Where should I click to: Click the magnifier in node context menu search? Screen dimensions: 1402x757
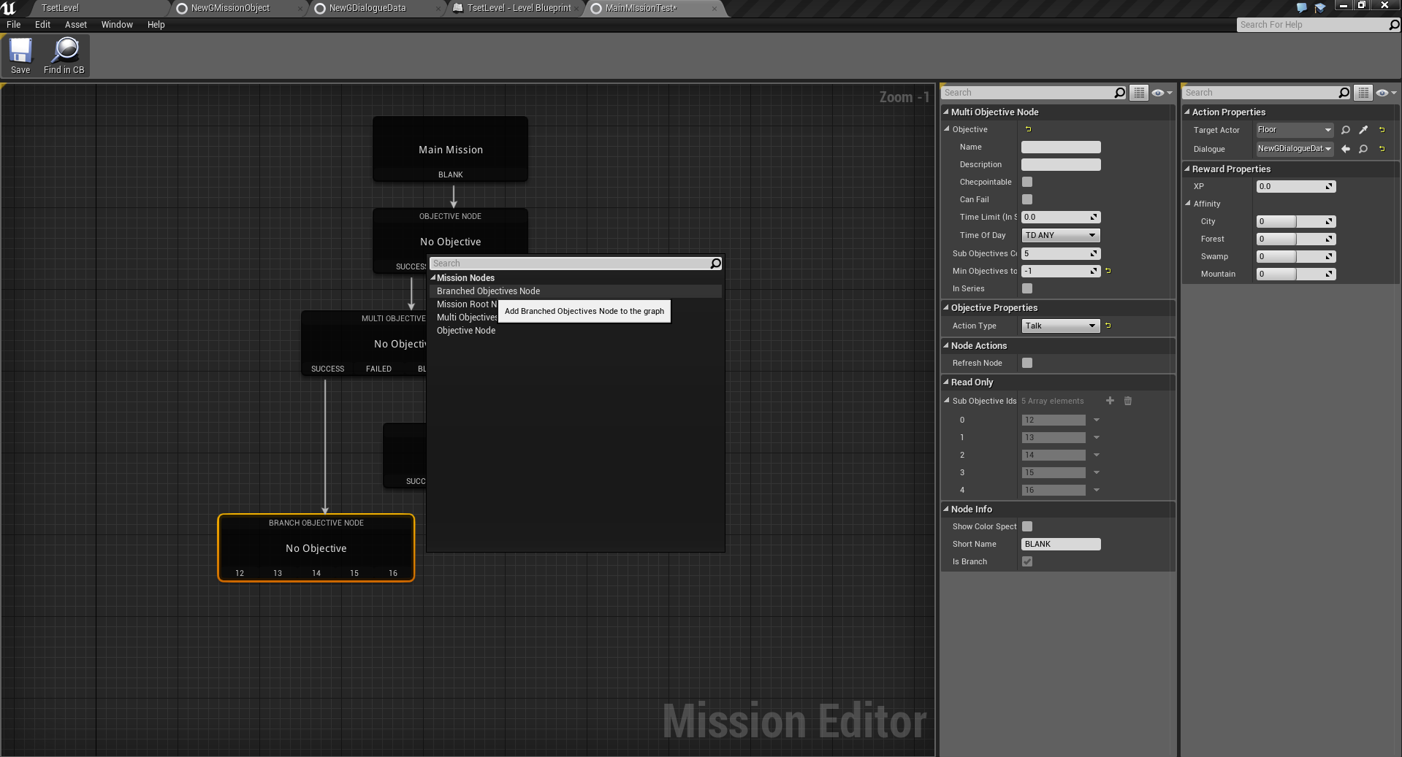click(716, 264)
